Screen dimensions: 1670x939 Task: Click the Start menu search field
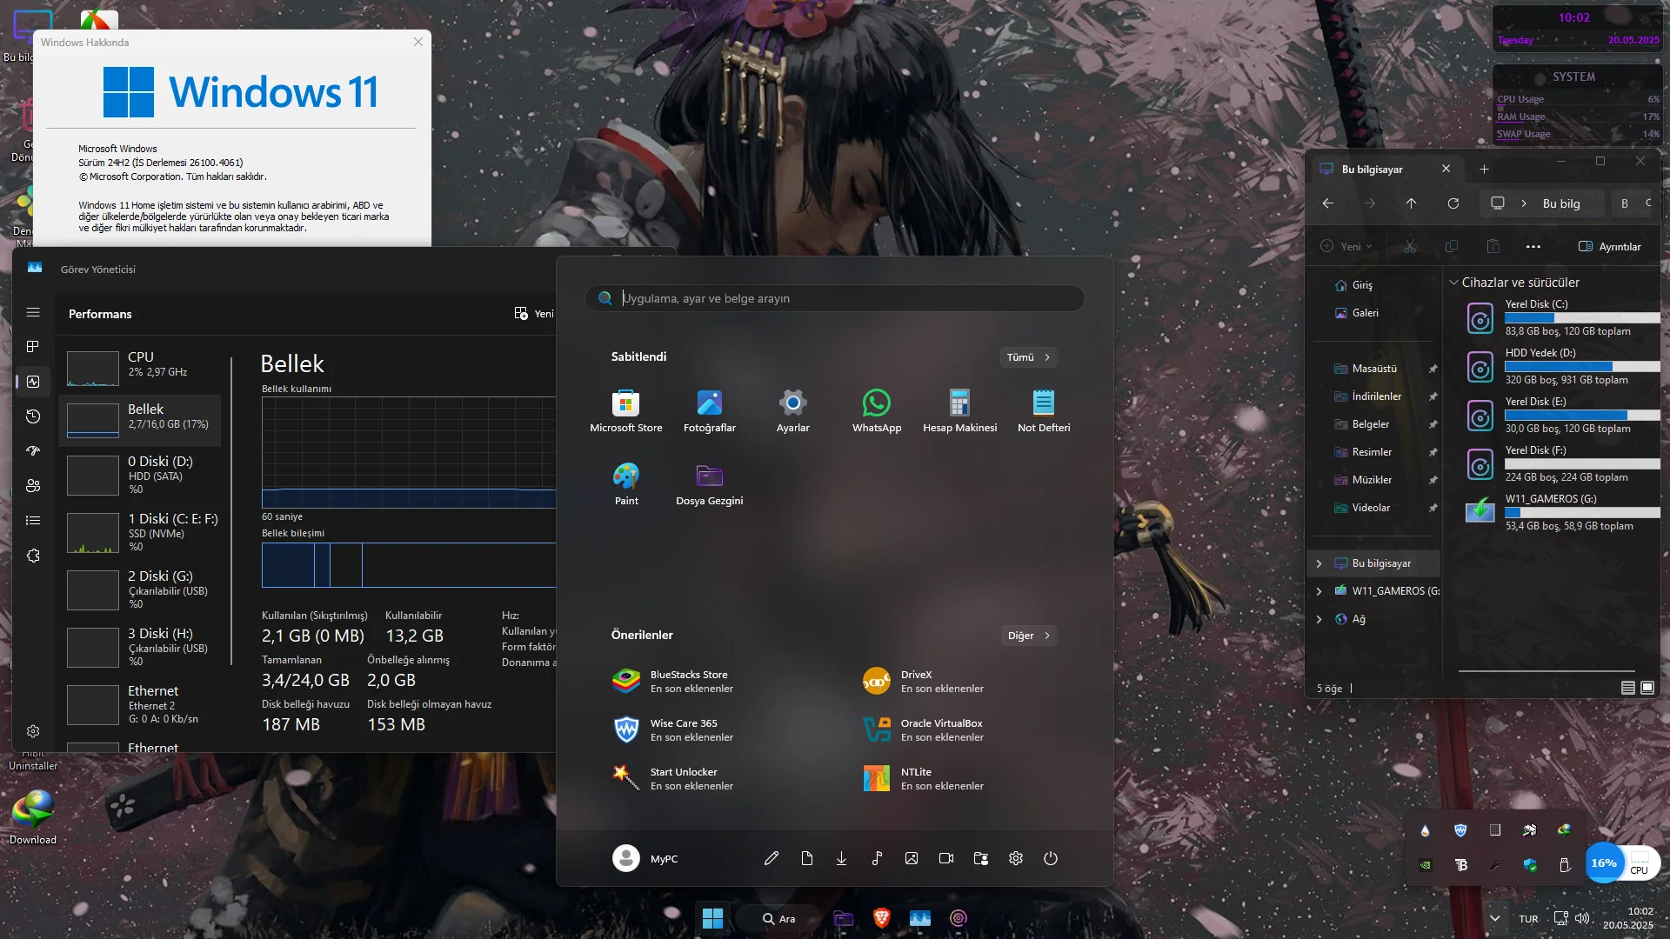[x=835, y=298]
